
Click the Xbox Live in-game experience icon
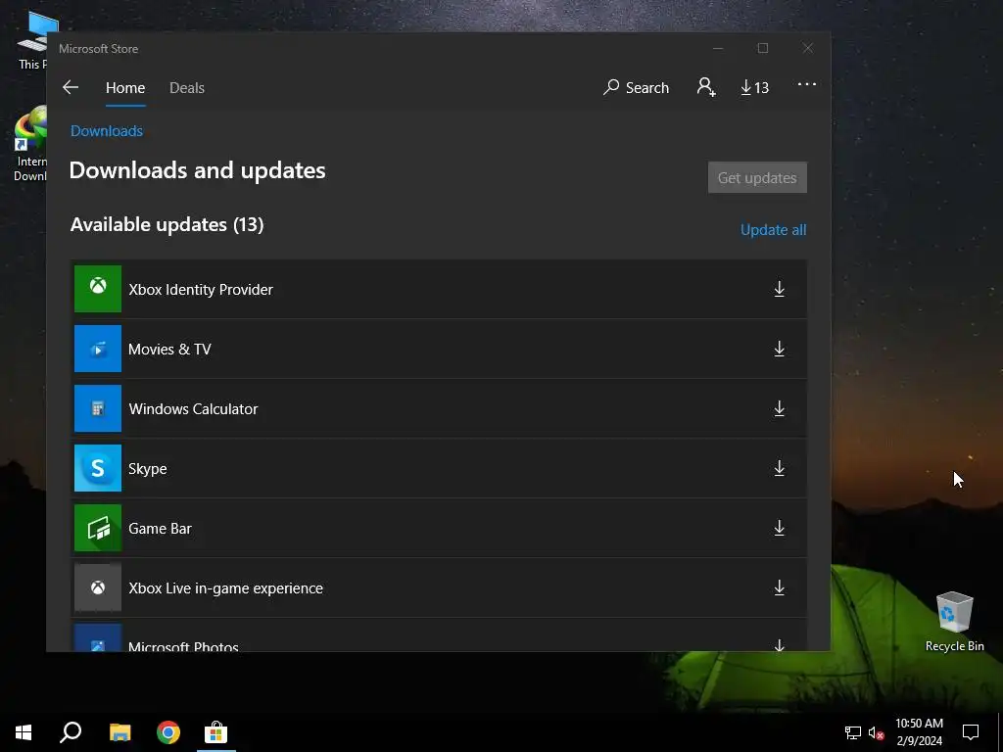98,587
